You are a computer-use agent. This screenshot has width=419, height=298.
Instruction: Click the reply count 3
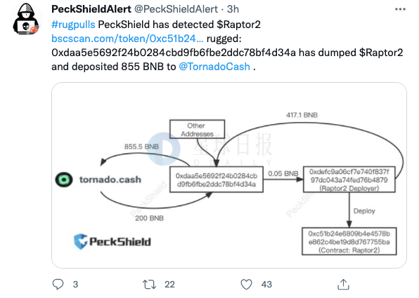coord(75,285)
